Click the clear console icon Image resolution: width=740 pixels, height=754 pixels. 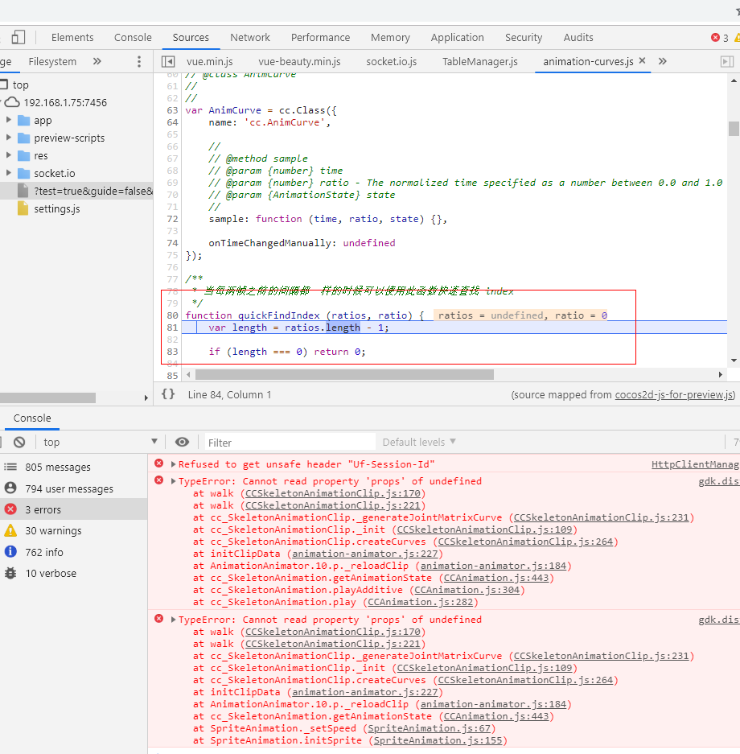[19, 442]
